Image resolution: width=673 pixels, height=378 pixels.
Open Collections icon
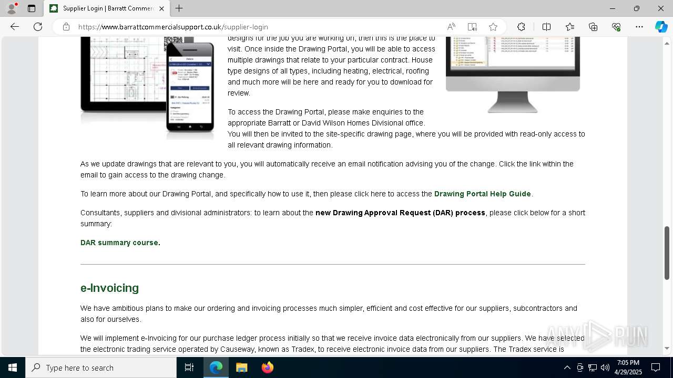point(593,27)
